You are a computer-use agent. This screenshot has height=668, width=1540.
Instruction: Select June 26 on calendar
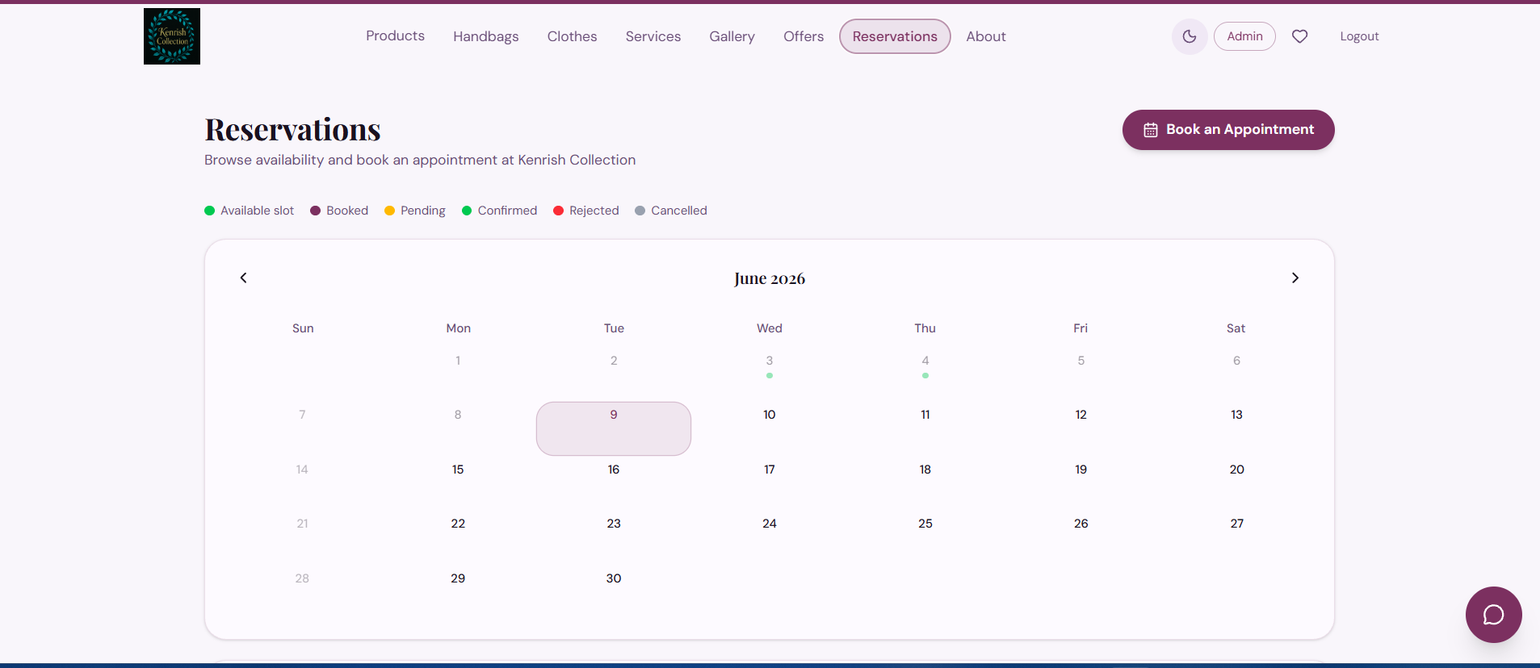(1081, 537)
